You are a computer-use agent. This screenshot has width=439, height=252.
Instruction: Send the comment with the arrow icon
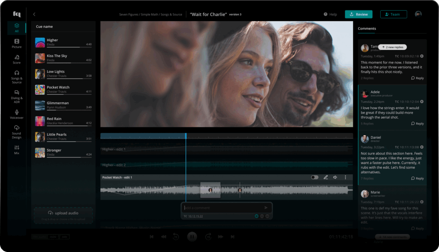266,208
